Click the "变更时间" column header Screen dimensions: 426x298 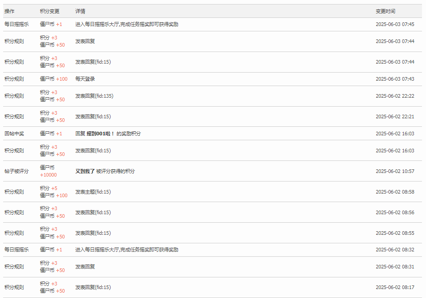click(x=385, y=11)
